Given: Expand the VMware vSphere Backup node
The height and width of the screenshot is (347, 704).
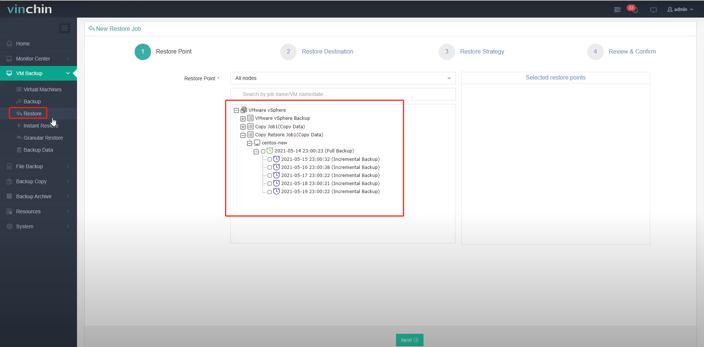Looking at the screenshot, I should [243, 119].
